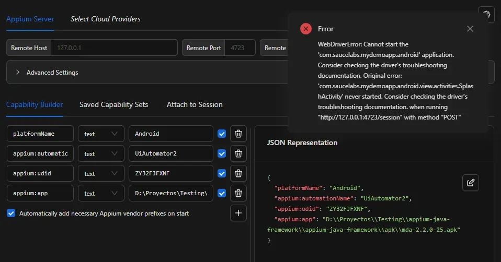Click the Error title in notification

326,29
